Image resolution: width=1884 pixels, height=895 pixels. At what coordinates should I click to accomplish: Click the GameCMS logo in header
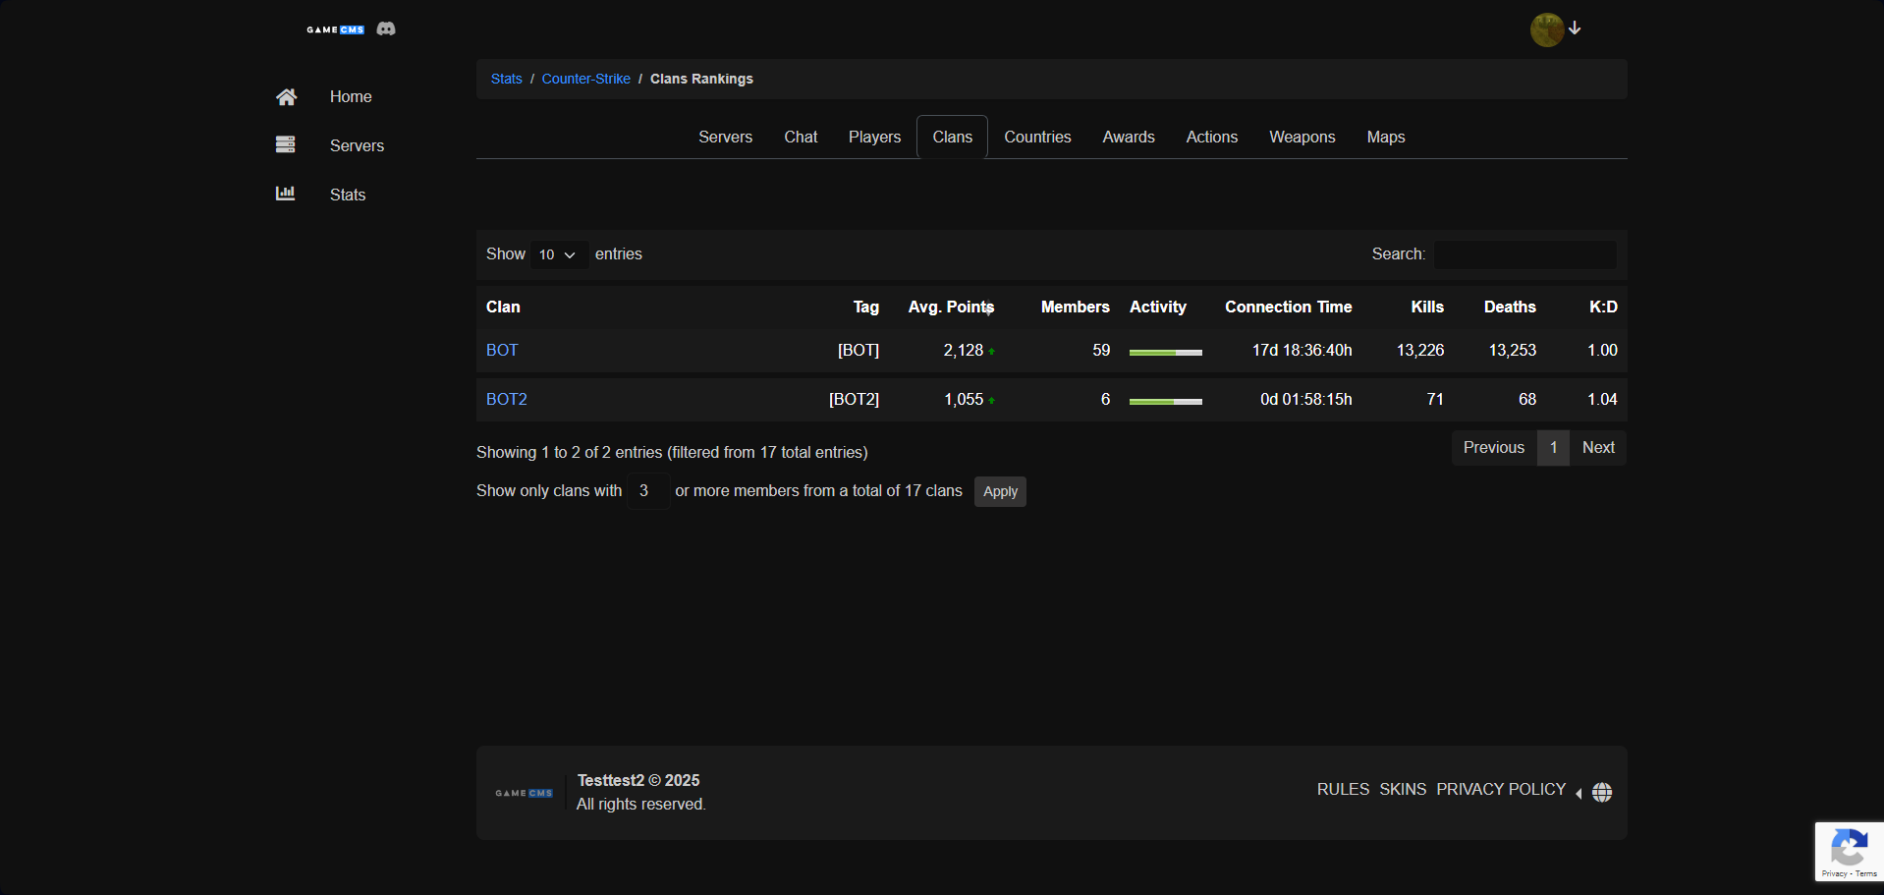pyautogui.click(x=336, y=29)
